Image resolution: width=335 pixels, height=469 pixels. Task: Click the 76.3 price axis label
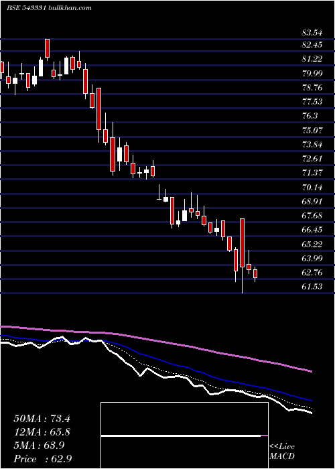click(310, 116)
